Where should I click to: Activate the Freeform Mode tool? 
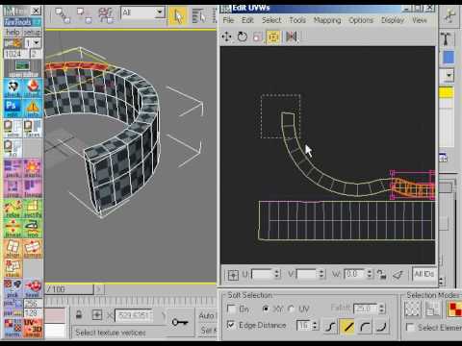(273, 37)
